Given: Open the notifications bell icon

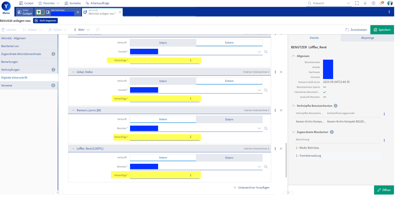Looking at the screenshot, I should (381, 3).
